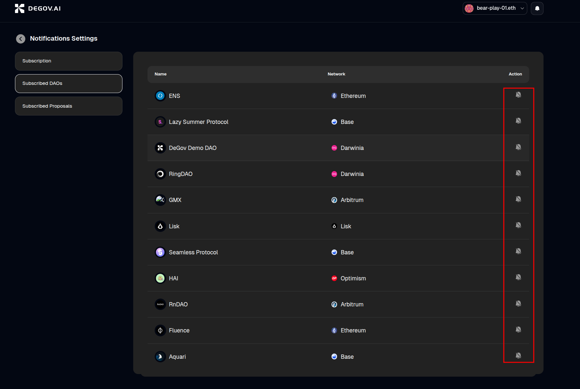The image size is (580, 389).
Task: Click the HAI DAO logo icon
Action: pos(160,278)
